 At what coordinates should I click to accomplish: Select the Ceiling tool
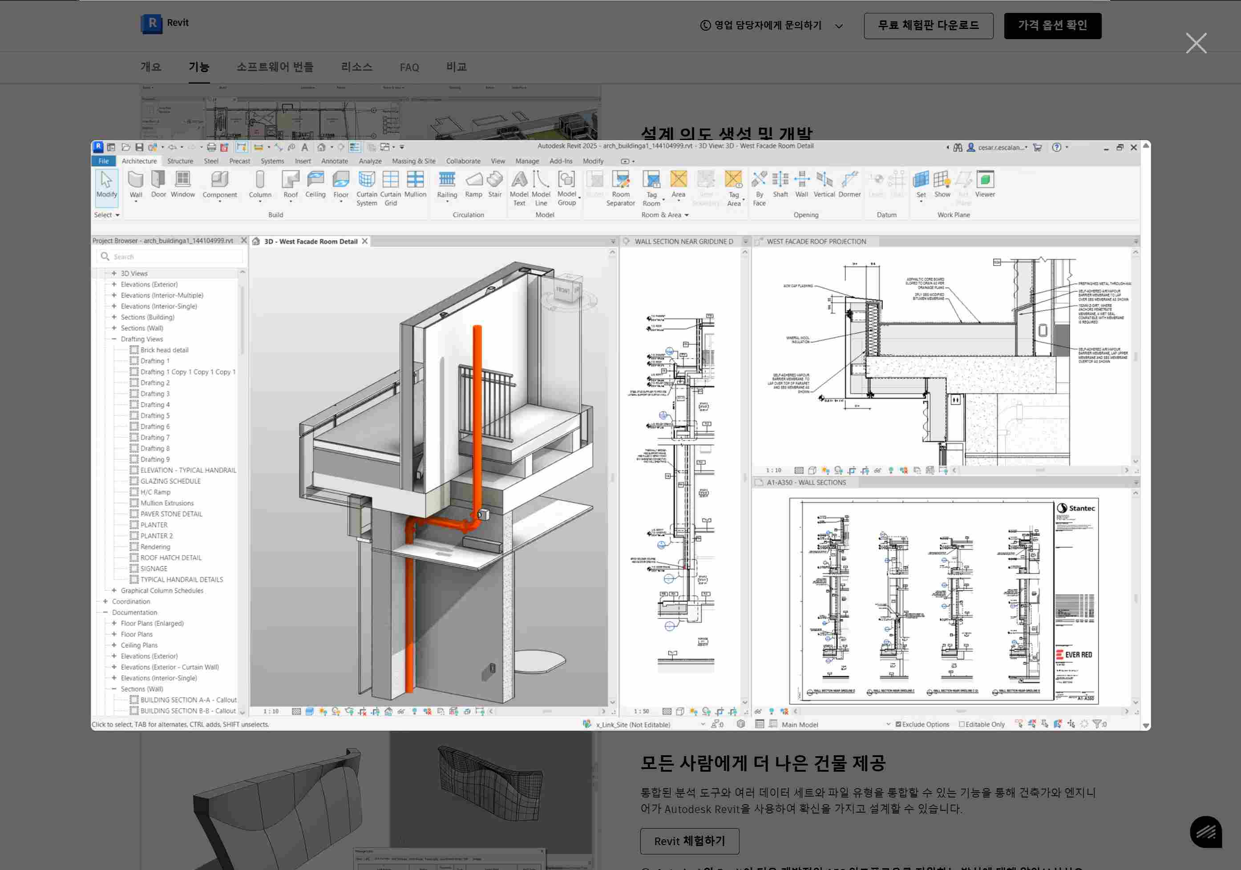pos(315,184)
